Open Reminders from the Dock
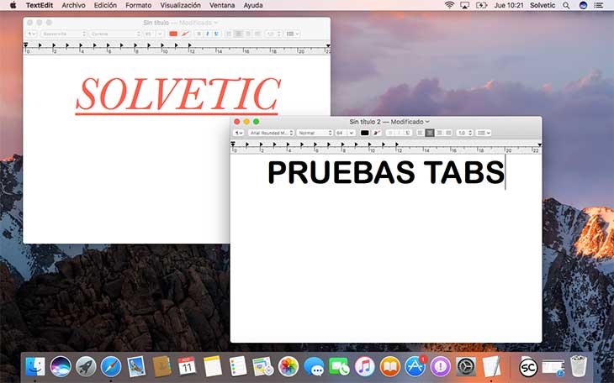The width and height of the screenshot is (614, 383). 238,366
